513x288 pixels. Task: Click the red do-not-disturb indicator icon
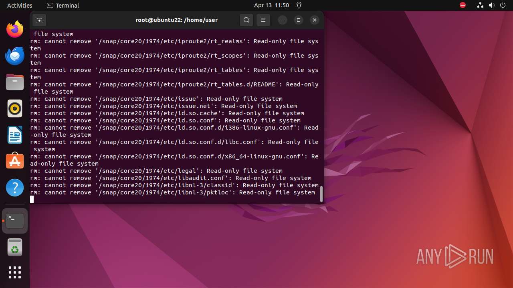pyautogui.click(x=463, y=5)
